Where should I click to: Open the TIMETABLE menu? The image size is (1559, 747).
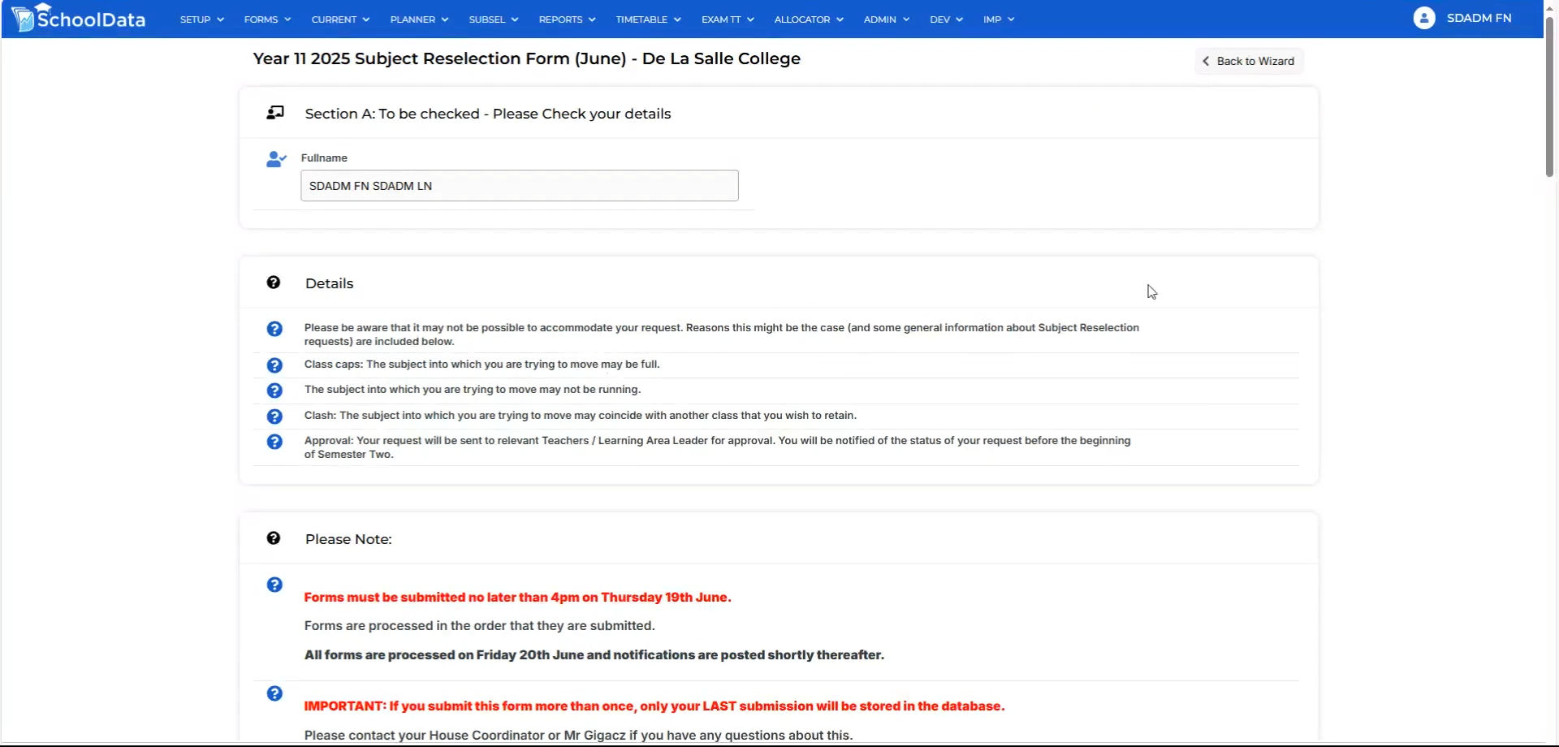[x=648, y=19]
